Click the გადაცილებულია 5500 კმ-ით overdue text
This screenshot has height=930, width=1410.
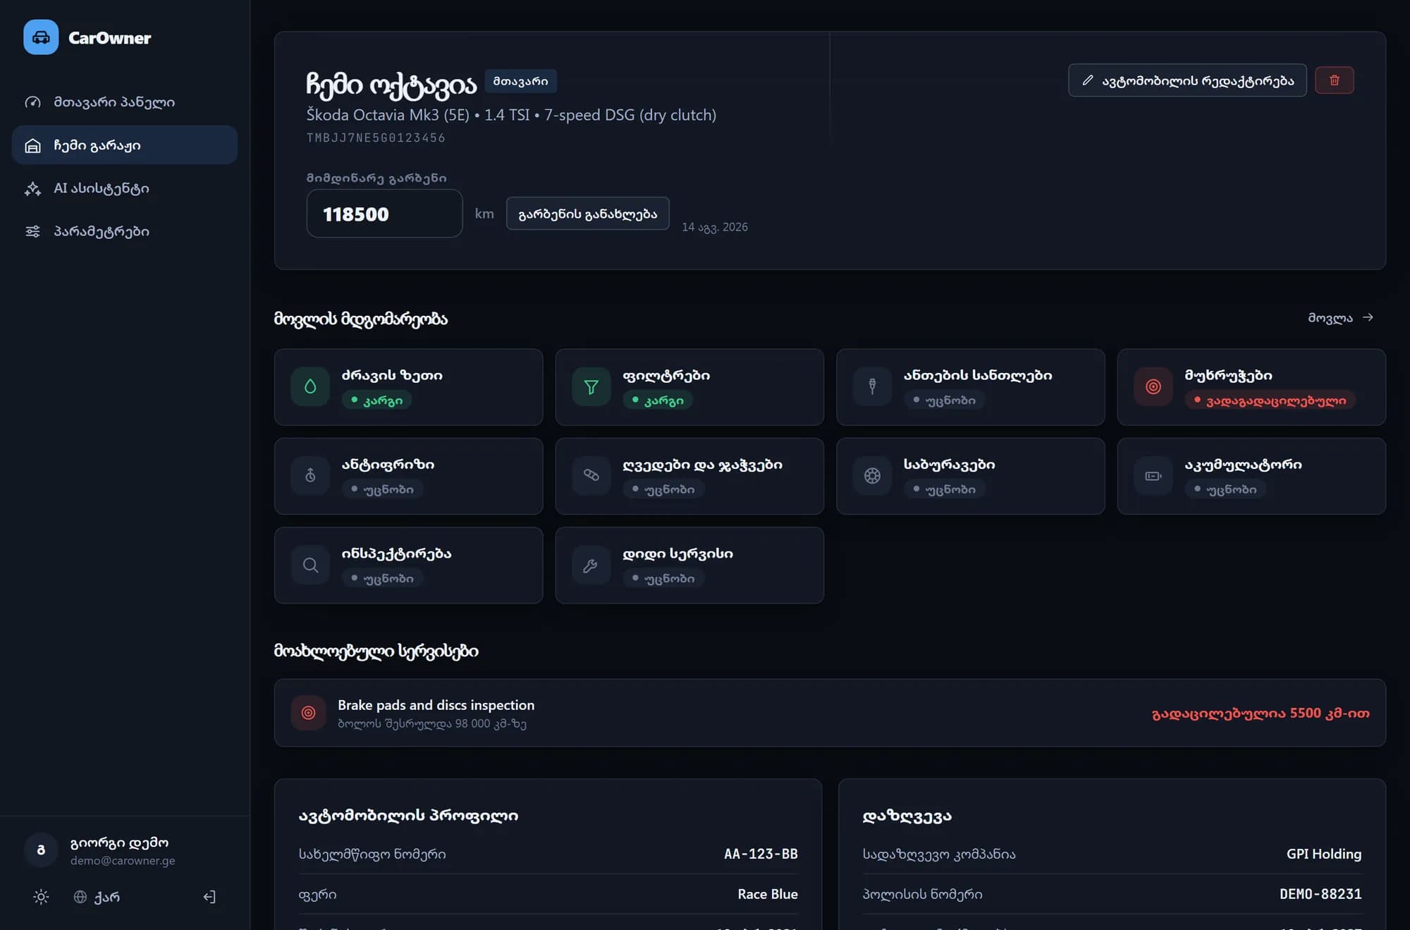tap(1261, 714)
